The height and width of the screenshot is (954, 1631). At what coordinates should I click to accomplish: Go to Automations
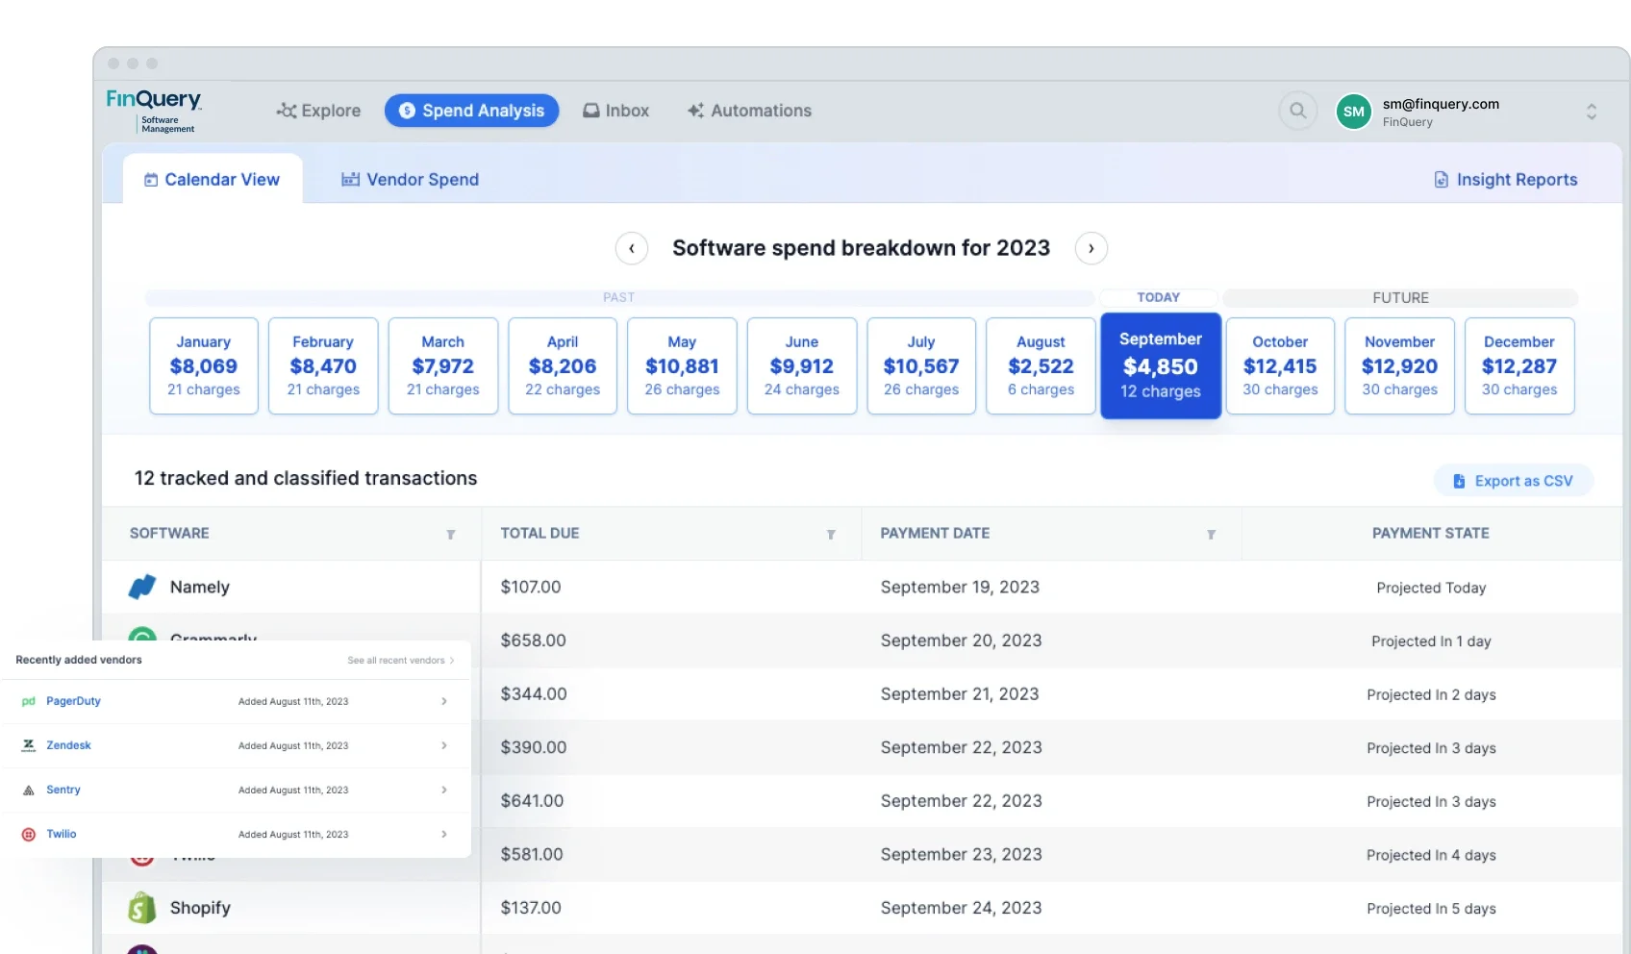[x=749, y=111]
